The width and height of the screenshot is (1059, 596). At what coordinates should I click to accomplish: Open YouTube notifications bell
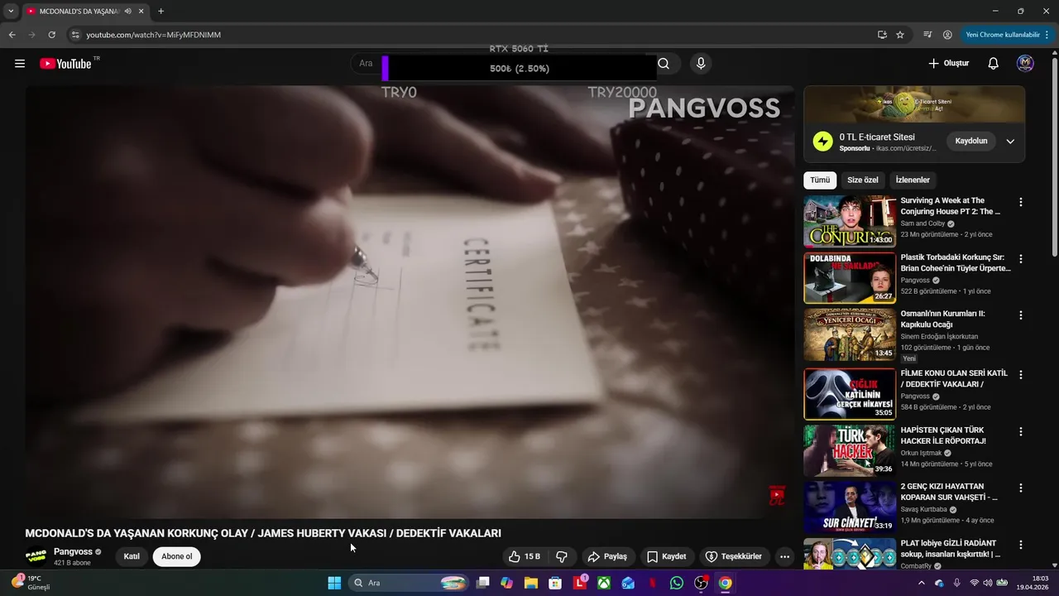994,64
